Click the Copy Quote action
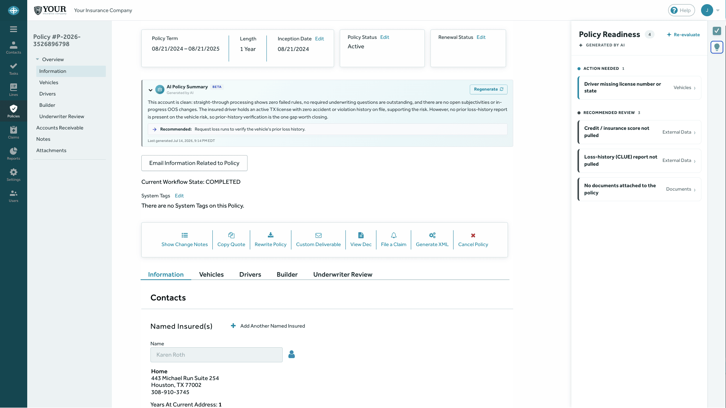 [x=231, y=240]
